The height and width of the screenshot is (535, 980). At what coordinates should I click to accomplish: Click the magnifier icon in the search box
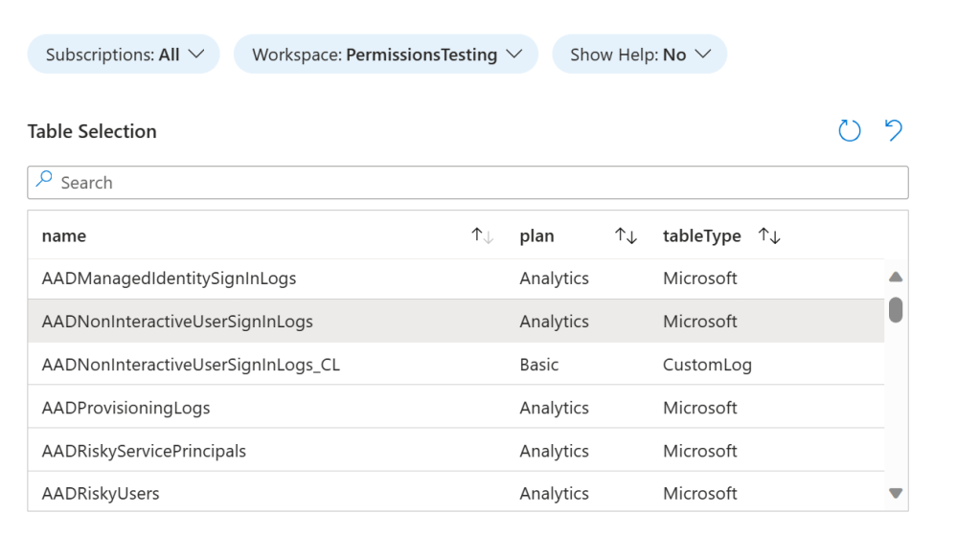click(44, 181)
